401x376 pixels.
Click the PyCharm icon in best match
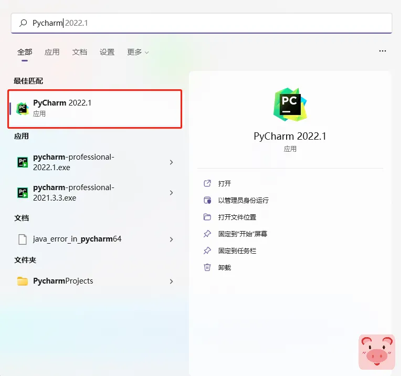pos(23,109)
